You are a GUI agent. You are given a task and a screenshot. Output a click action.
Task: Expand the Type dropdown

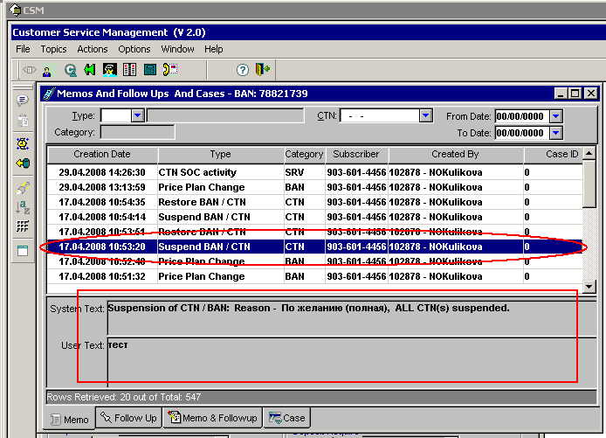tap(138, 115)
